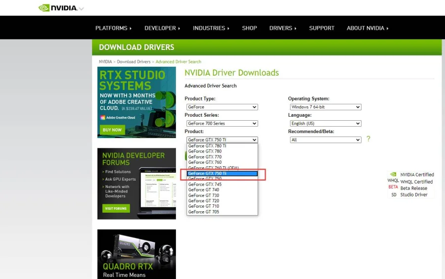Select GeForce GT 740 option
Image resolution: width=445 pixels, height=279 pixels.
(x=222, y=190)
